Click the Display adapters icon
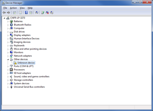This screenshot has width=153, height=111. [11, 35]
